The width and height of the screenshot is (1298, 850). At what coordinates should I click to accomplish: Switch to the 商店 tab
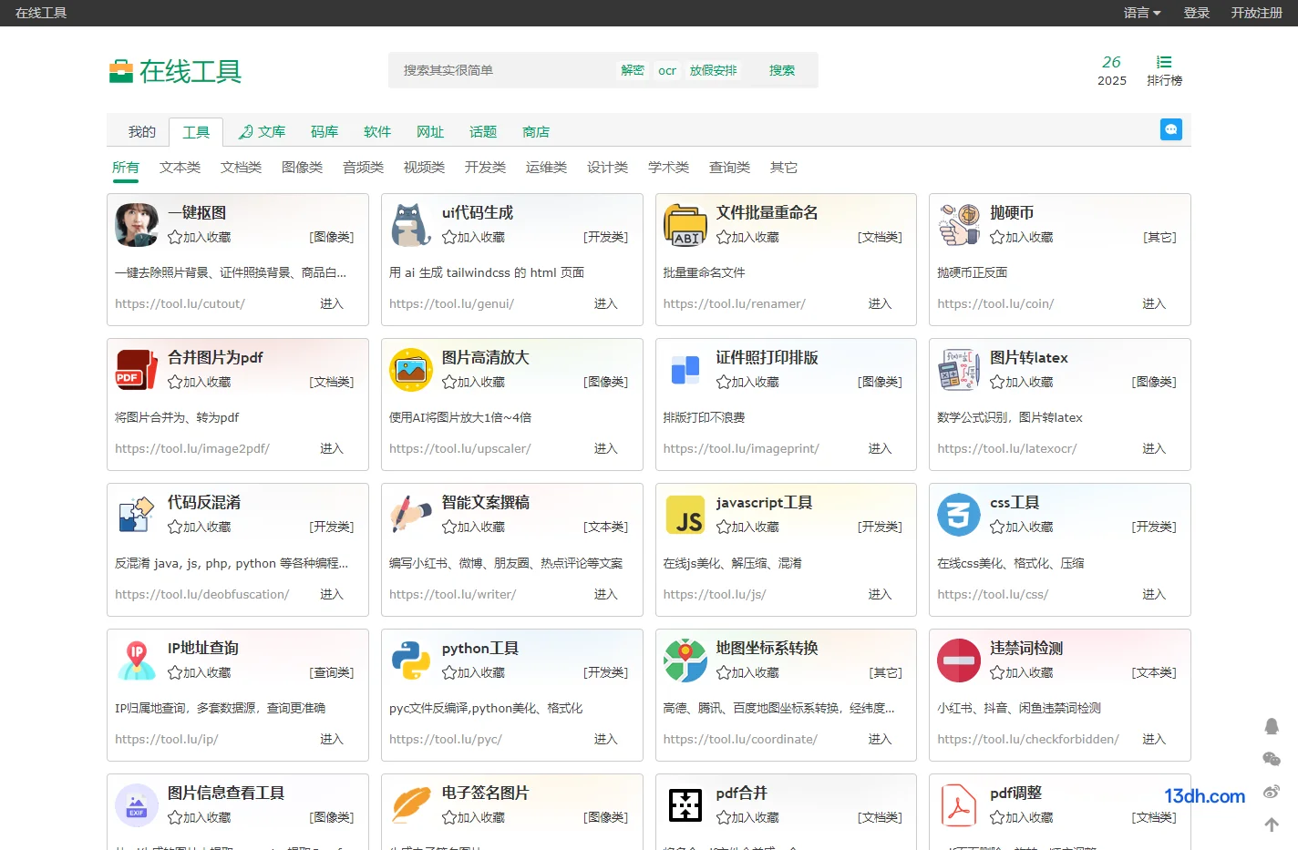pyautogui.click(x=536, y=131)
